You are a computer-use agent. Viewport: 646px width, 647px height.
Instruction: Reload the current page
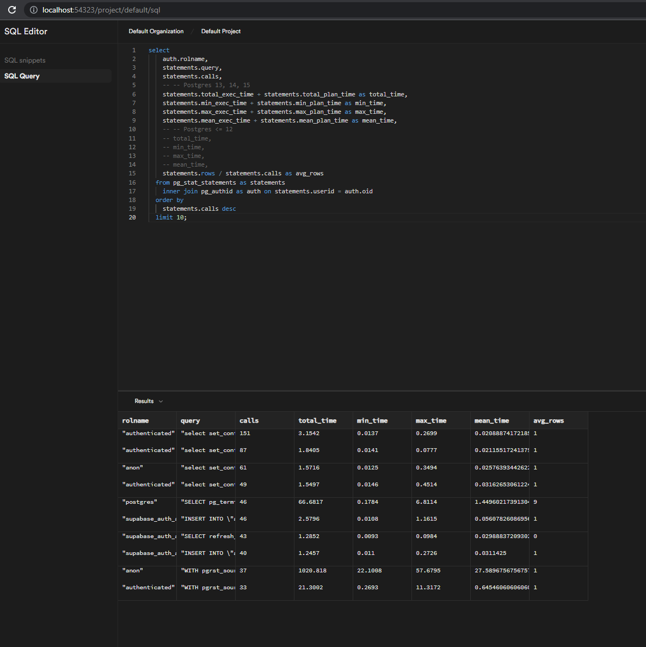(11, 9)
